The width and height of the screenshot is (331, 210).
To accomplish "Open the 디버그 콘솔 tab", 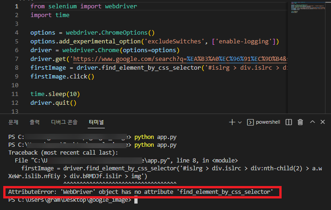I will pyautogui.click(x=64, y=122).
